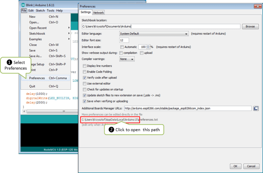
Task: Open the Tools menu
Action: (x=51, y=11)
